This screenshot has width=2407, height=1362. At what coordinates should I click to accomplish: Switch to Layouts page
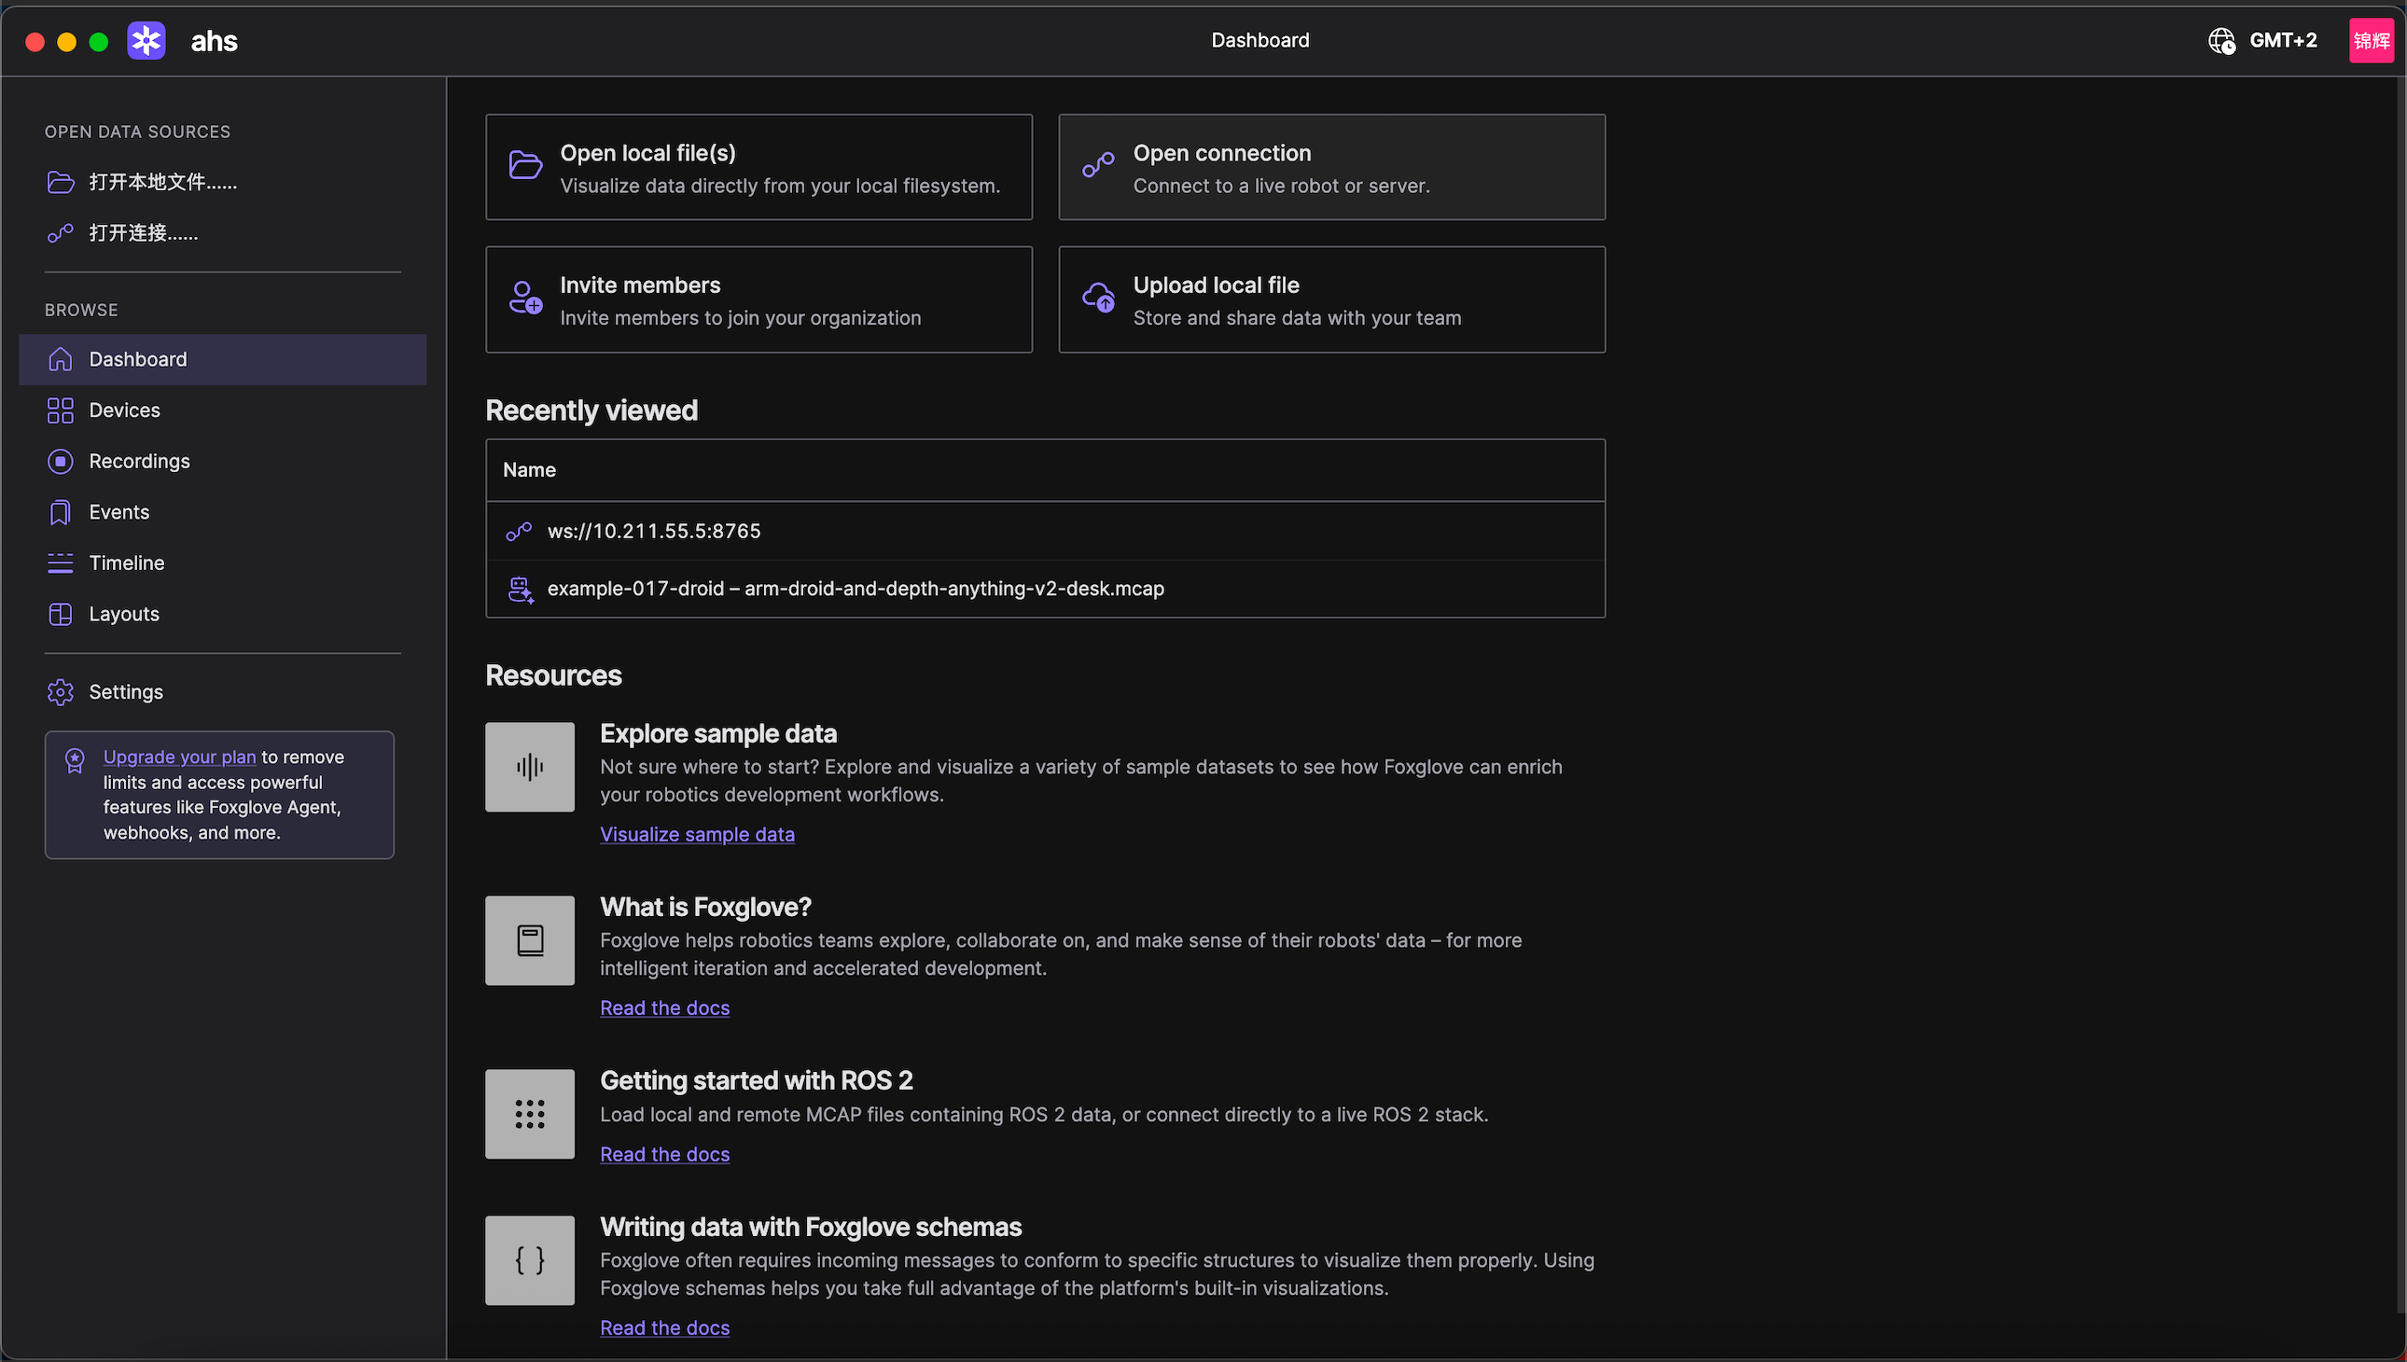coord(123,614)
